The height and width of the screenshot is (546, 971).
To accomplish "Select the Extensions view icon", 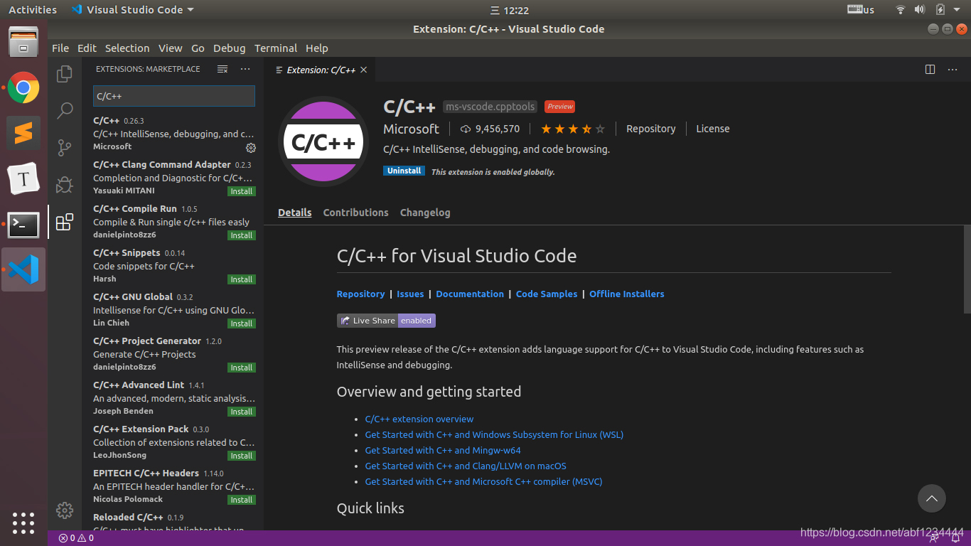I will (65, 222).
